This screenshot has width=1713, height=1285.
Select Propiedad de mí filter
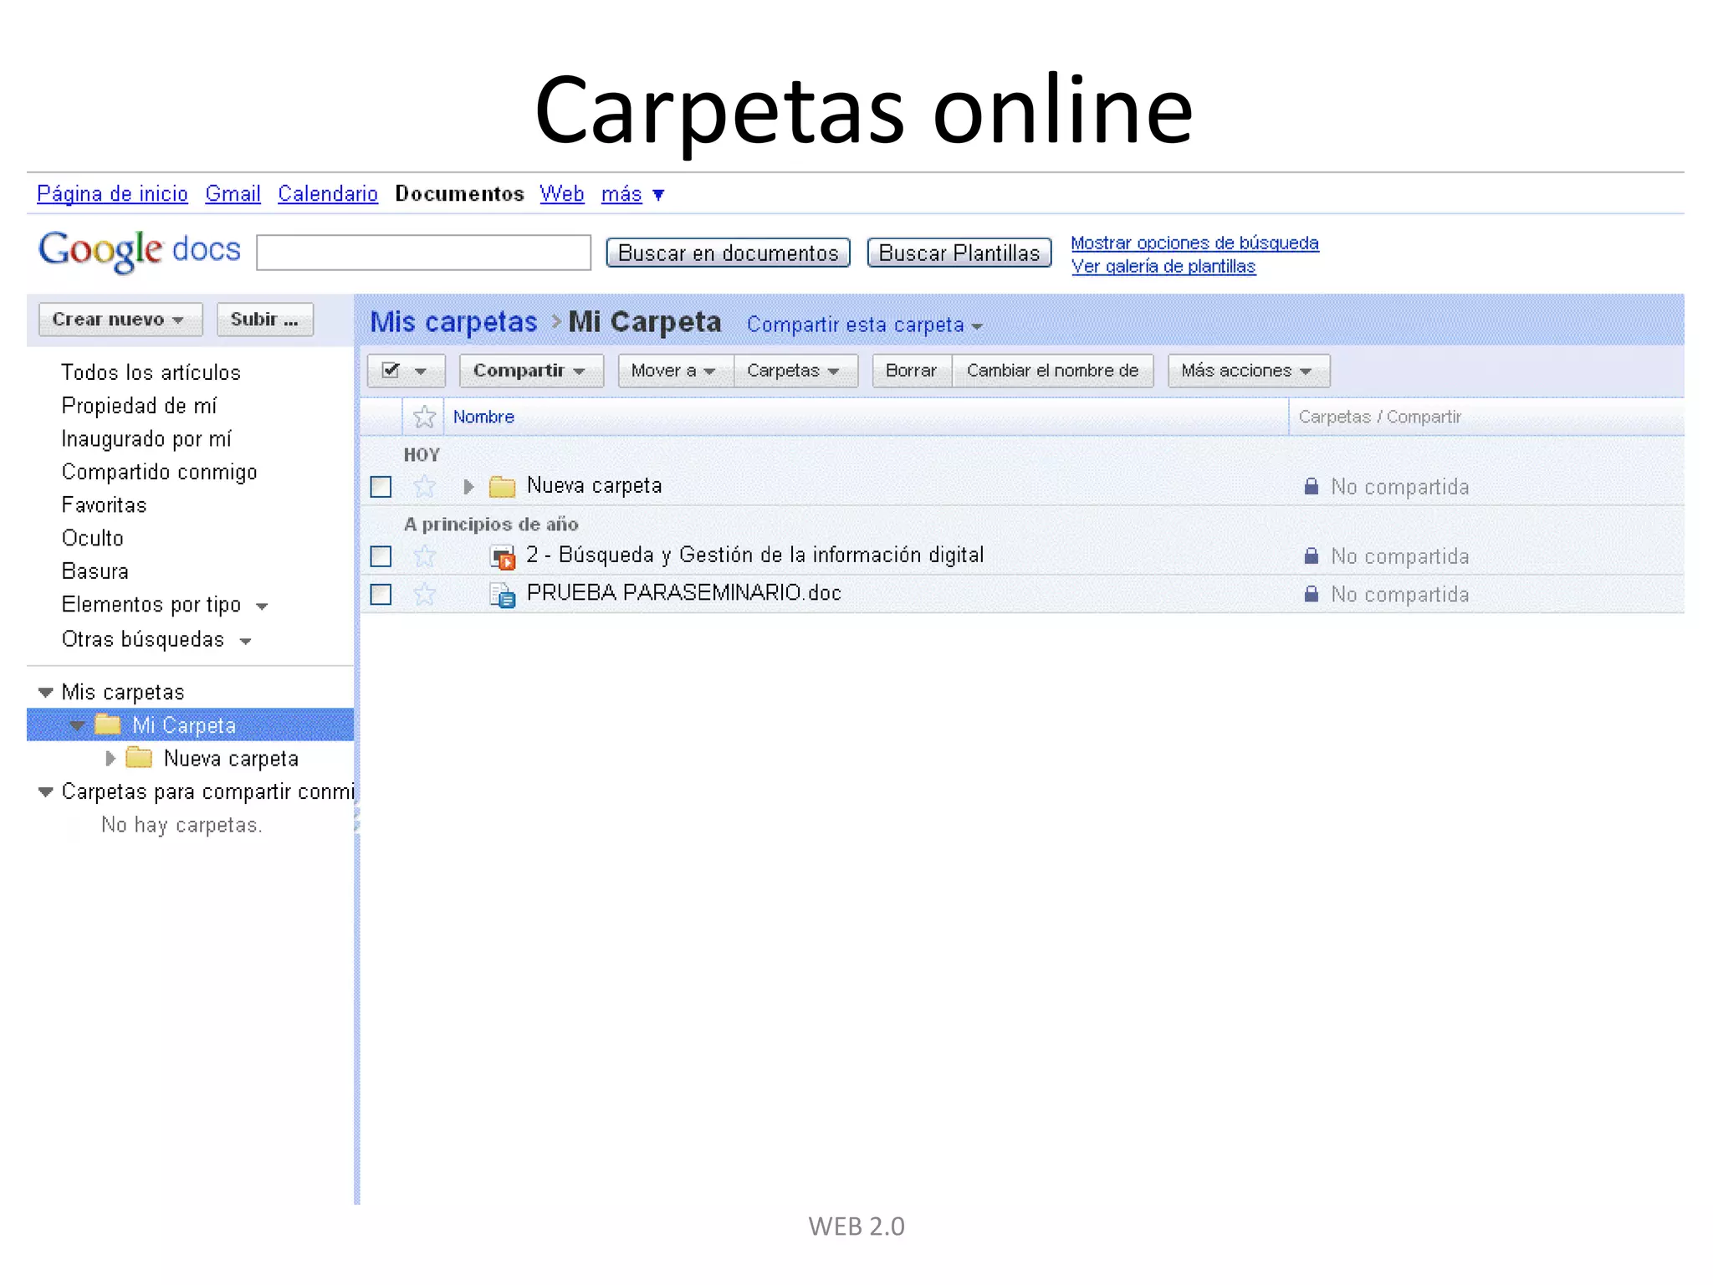(x=139, y=406)
